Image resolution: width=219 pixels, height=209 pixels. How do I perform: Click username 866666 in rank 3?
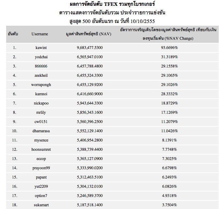[41, 66]
